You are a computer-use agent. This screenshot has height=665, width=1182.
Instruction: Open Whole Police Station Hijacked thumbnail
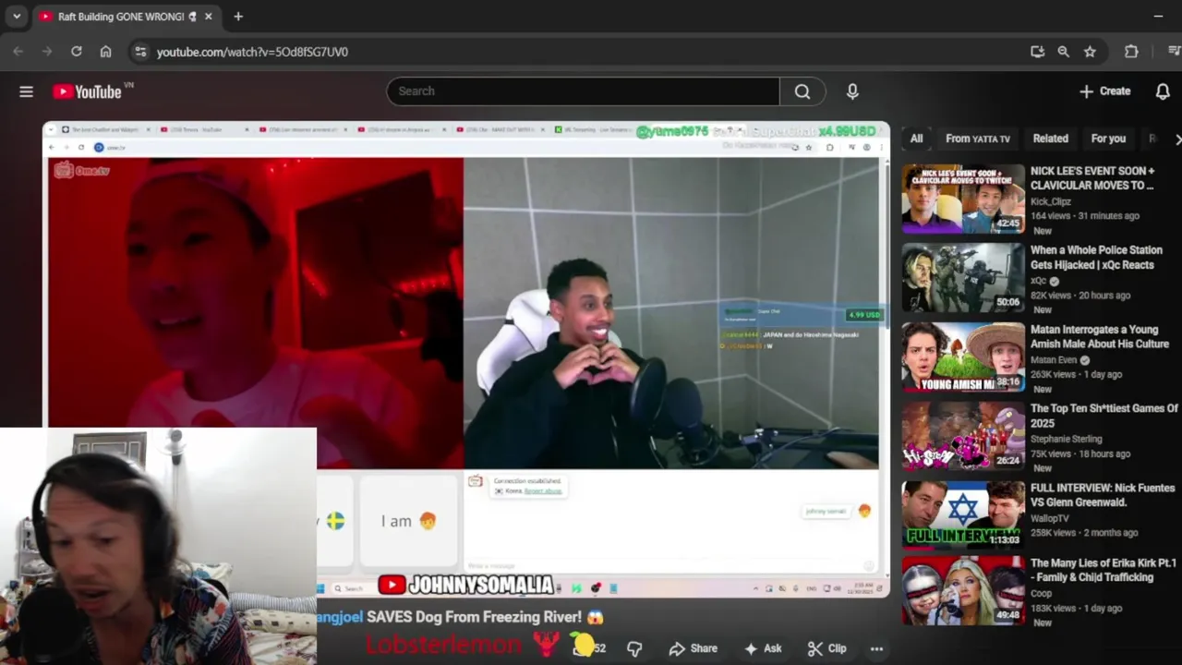[x=963, y=278]
